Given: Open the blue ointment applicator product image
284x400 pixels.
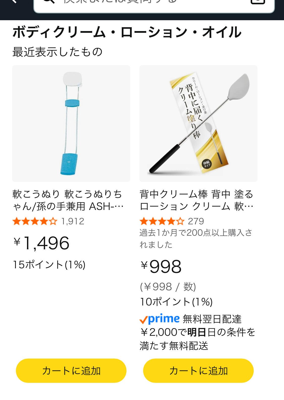Looking at the screenshot, I should (x=71, y=124).
